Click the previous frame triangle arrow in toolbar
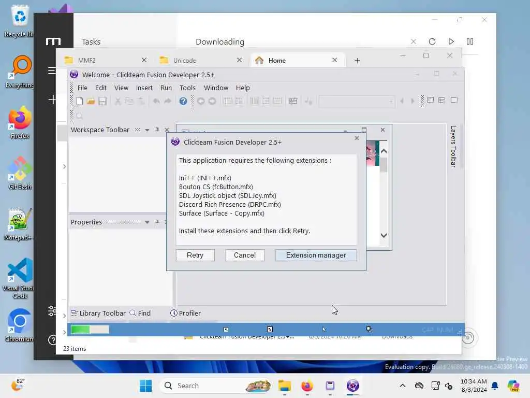 coord(402,101)
